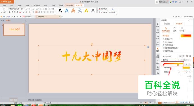
Task: Select 效果 effects sub-tab in panel
Action: (x=175, y=29)
